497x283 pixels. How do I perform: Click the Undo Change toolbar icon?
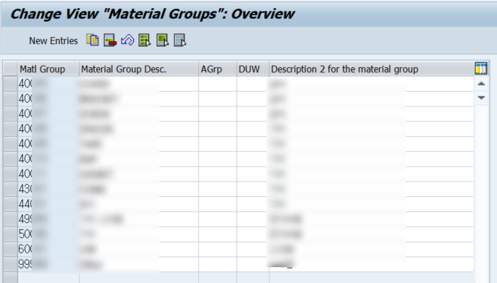pos(127,41)
